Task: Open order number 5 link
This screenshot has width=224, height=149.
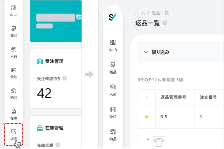Action: [201, 117]
